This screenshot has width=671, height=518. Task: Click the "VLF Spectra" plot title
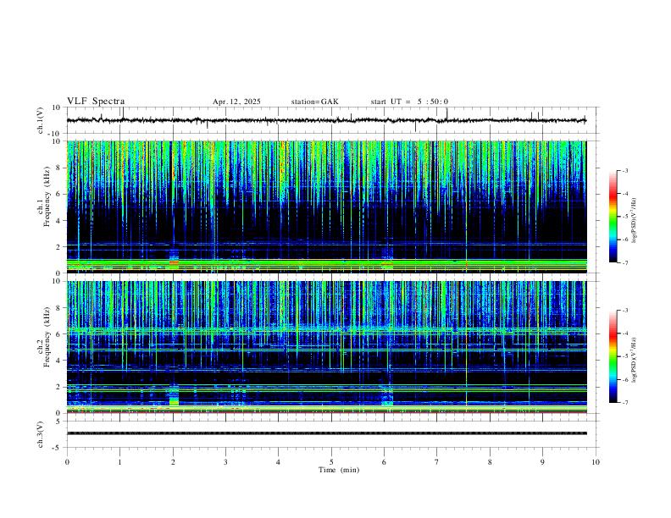pyautogui.click(x=96, y=102)
